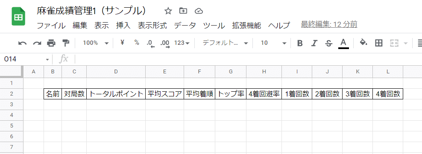Open the 拡張機能 menu
Screen dimensions: 422x154
tap(246, 25)
